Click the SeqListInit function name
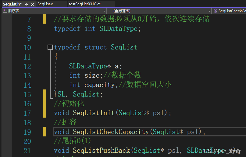Image resolution: width=246 pixels, height=157 pixels. pos(94,113)
